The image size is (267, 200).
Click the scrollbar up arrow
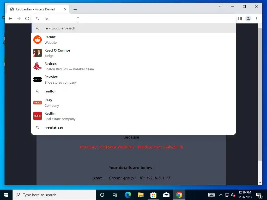(260, 26)
